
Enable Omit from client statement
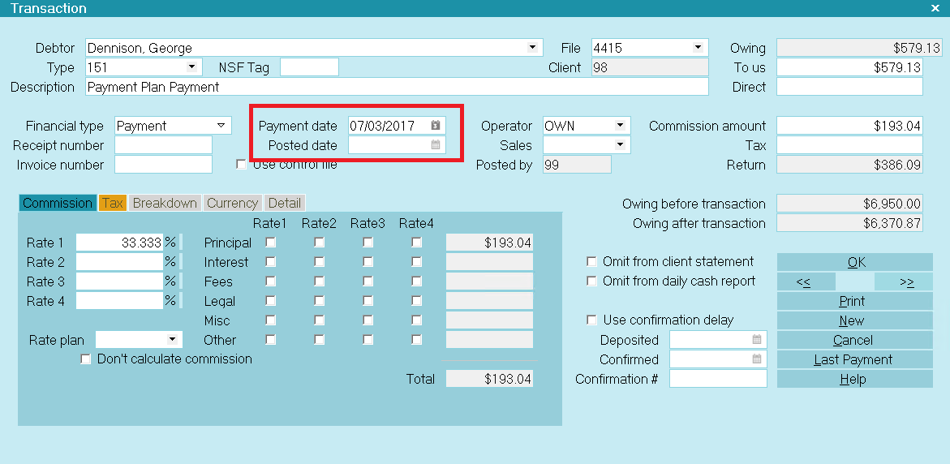click(592, 262)
